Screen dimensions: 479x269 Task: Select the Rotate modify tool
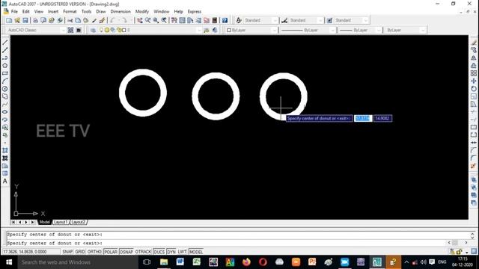click(x=474, y=89)
